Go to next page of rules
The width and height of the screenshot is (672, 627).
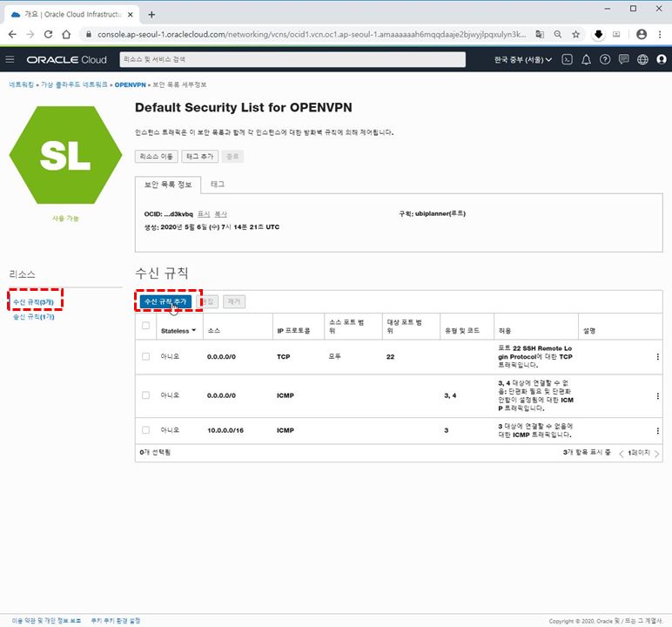[x=656, y=454]
